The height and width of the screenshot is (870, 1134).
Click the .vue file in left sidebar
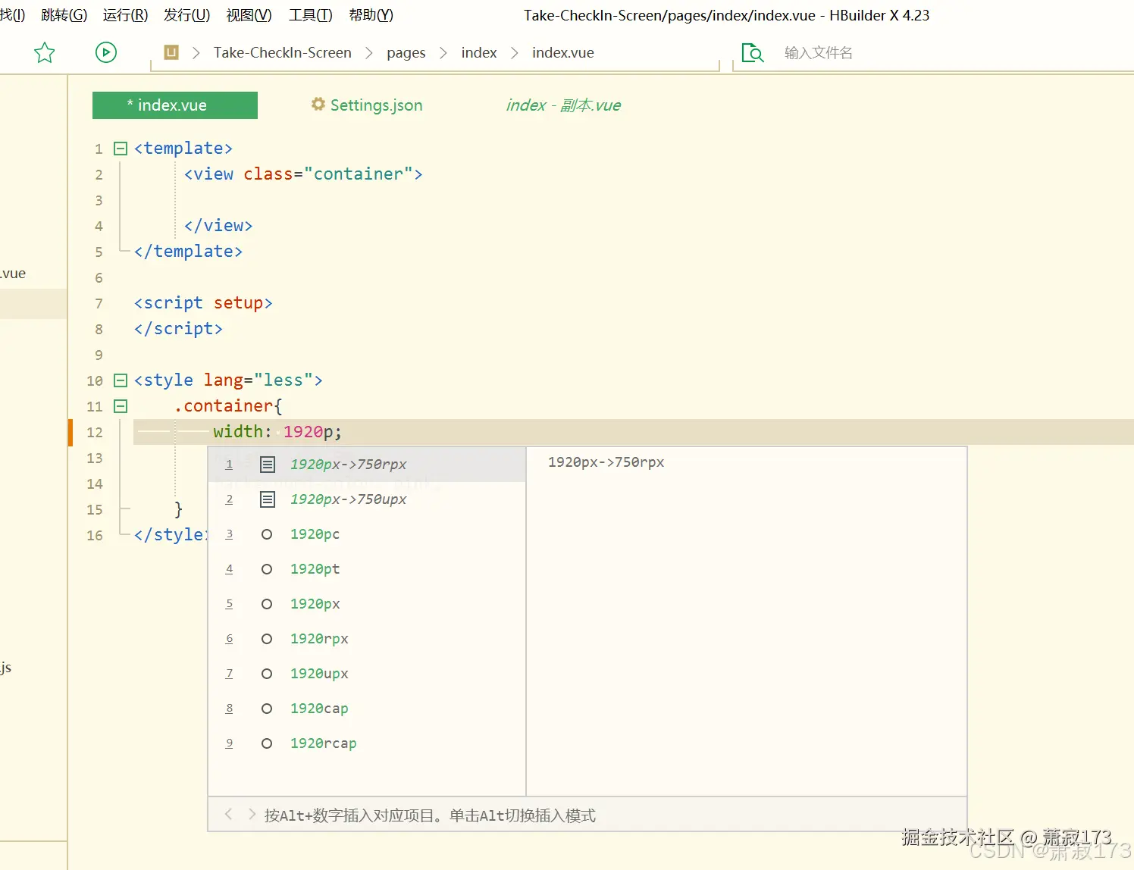(x=13, y=274)
